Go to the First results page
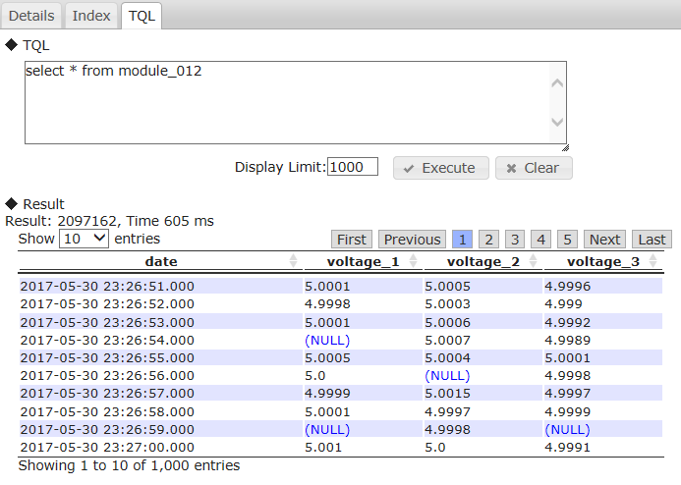 352,240
